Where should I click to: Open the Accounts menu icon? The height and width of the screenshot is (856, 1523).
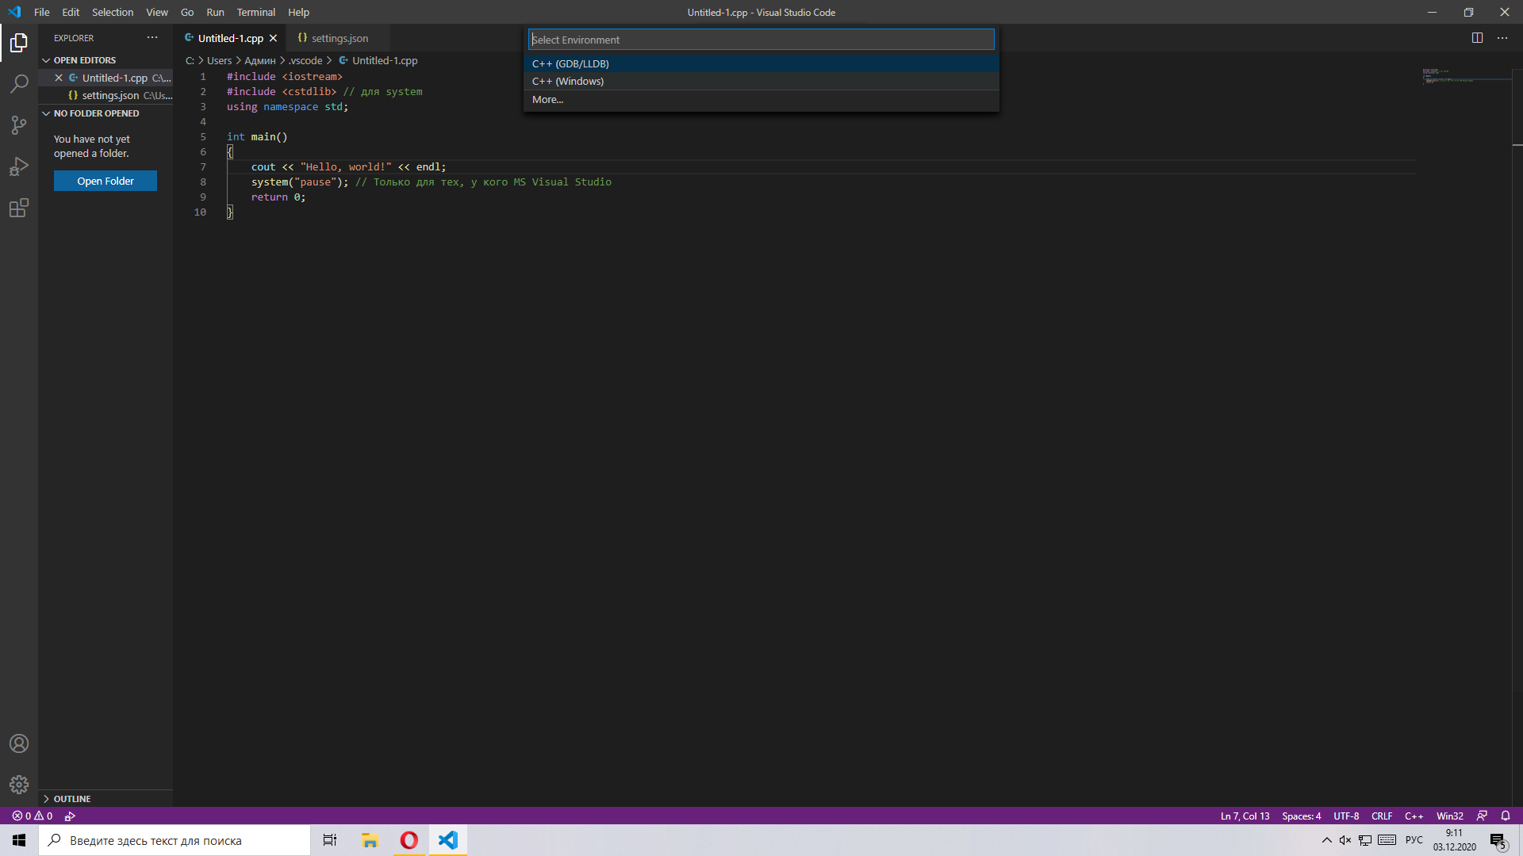(19, 743)
